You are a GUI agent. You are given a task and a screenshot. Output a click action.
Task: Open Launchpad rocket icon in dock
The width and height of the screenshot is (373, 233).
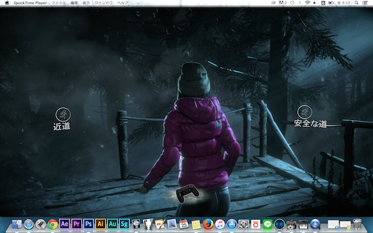click(x=41, y=224)
